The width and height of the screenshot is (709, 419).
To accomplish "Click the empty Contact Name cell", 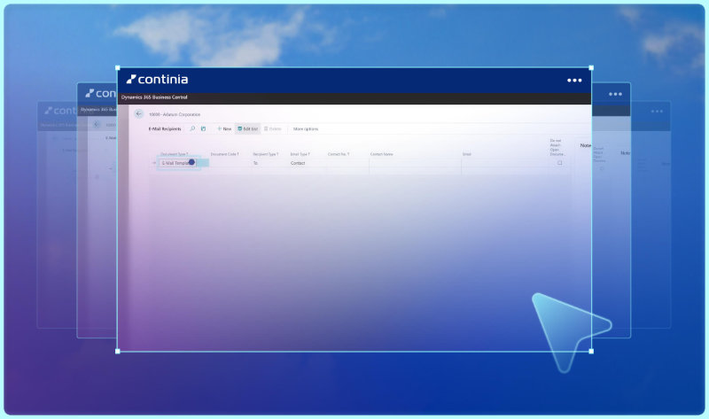I will coord(415,163).
